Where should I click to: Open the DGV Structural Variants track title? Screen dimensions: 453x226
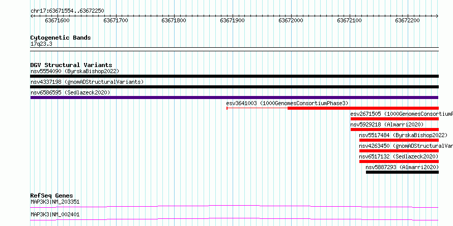click(71, 65)
